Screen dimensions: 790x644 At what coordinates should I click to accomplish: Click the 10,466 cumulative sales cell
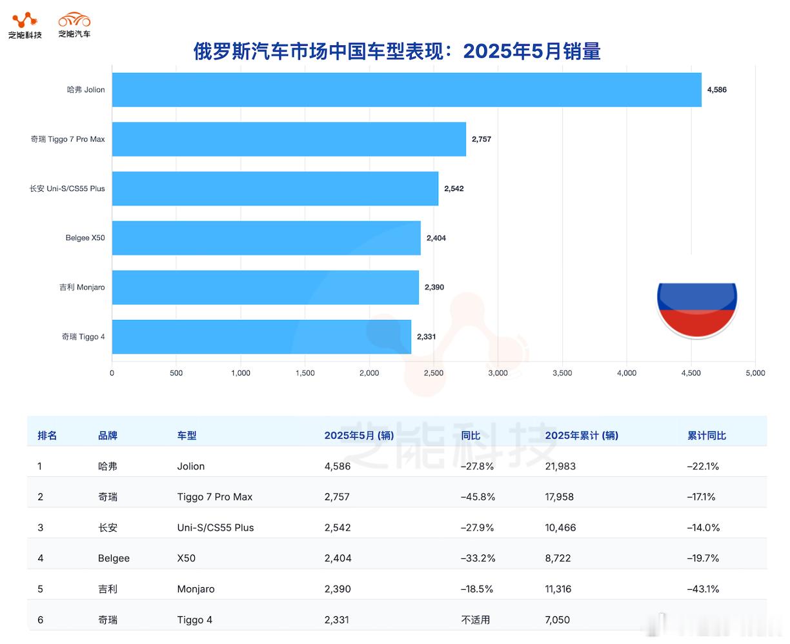[x=560, y=528]
